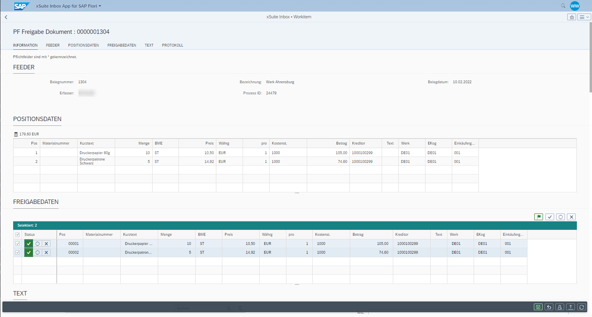Click the upload arrow icon in the footer
This screenshot has height=317, width=592.
tap(570, 307)
